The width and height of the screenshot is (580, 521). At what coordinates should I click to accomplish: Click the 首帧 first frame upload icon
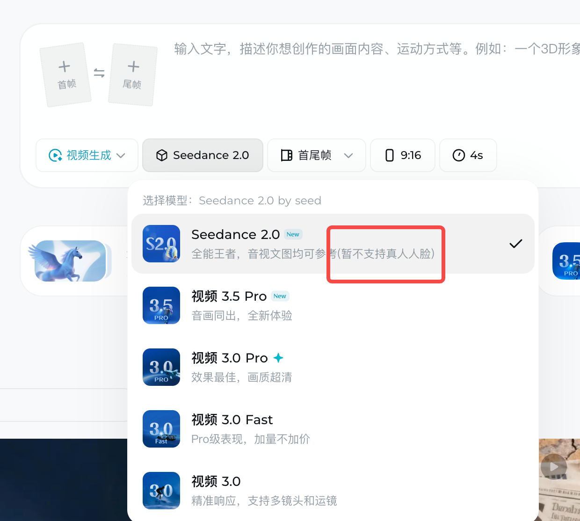[x=64, y=66]
